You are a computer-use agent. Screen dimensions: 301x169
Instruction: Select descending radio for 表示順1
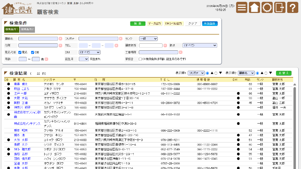coord(216,73)
